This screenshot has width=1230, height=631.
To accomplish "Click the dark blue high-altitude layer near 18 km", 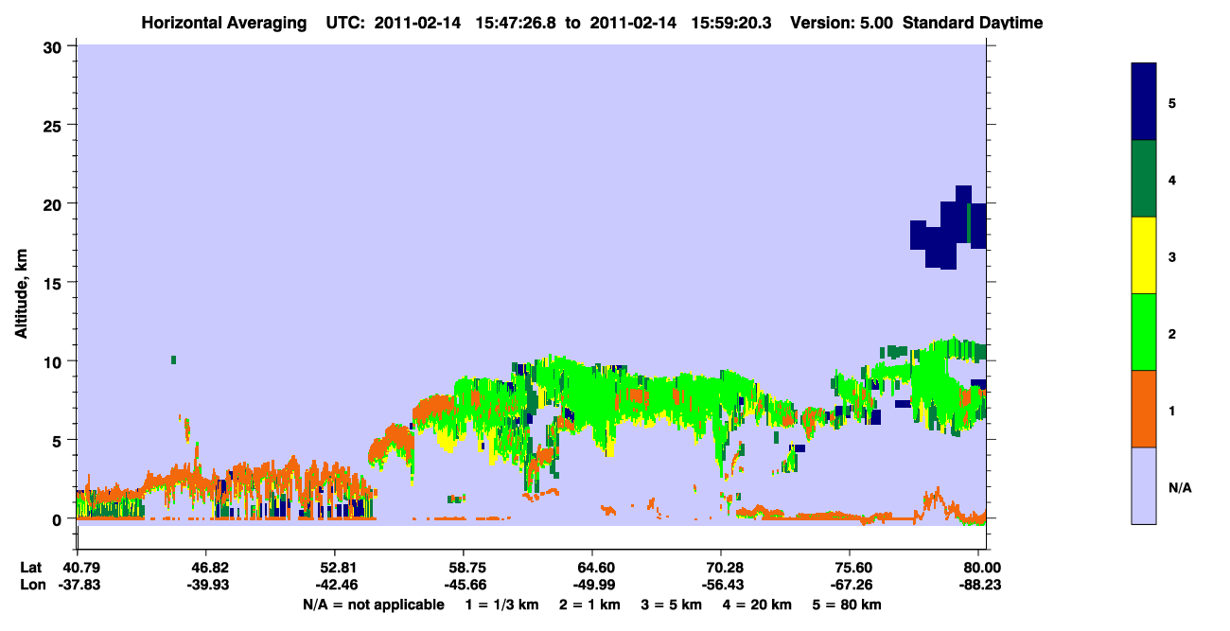I will click(x=948, y=229).
